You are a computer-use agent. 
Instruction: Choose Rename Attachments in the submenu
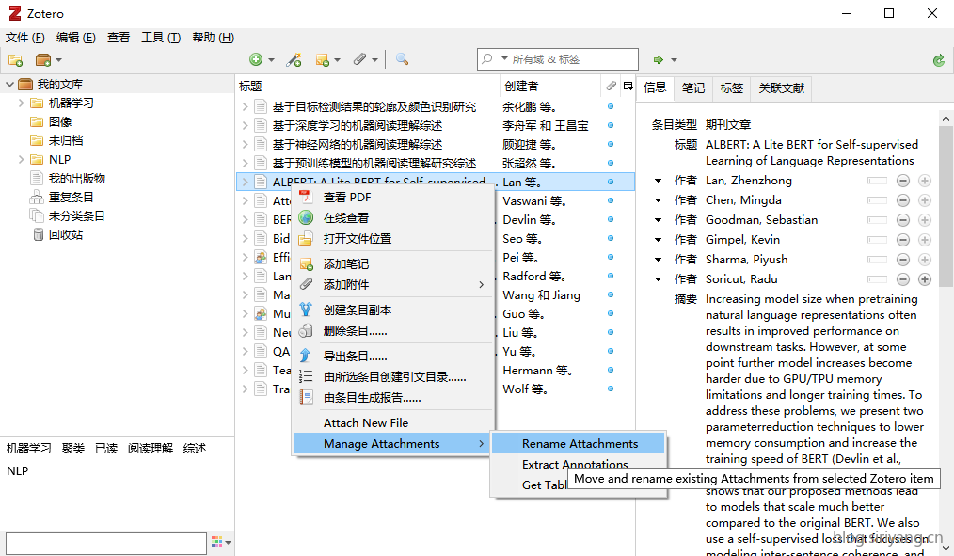tap(578, 443)
